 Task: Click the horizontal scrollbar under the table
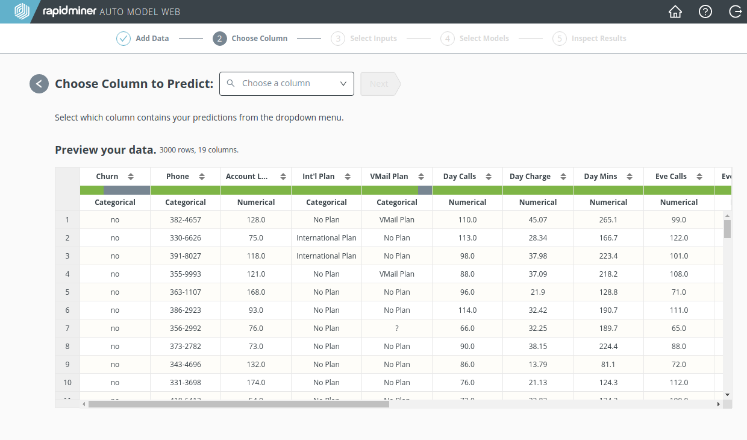tap(239, 404)
